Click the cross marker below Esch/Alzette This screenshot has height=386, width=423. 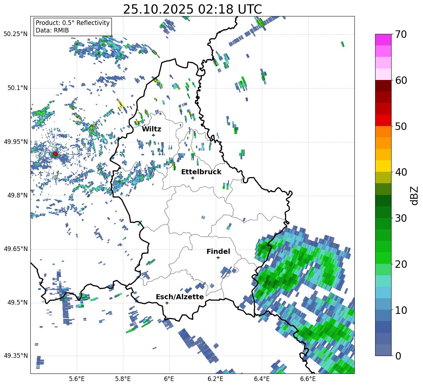coord(167,303)
